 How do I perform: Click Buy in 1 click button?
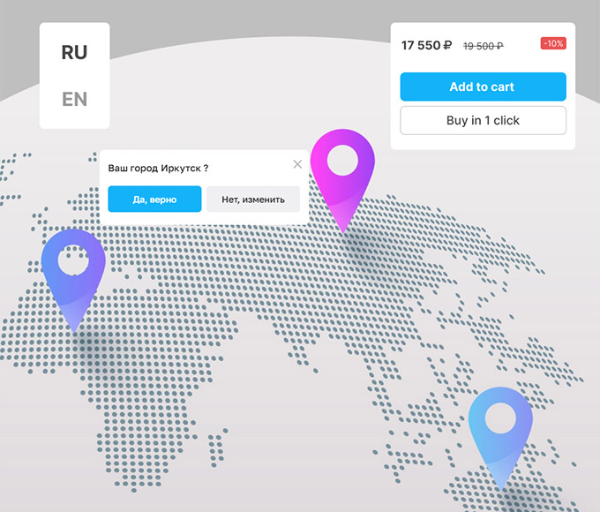[x=483, y=120]
